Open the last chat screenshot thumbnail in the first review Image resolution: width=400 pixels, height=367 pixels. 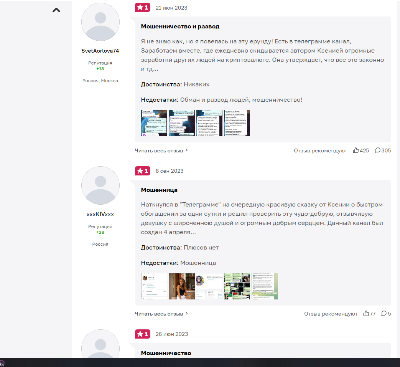tap(237, 123)
